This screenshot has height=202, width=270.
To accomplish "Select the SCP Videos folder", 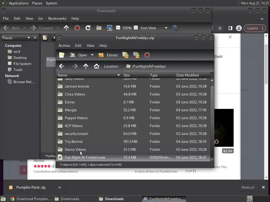I will (x=133, y=126).
